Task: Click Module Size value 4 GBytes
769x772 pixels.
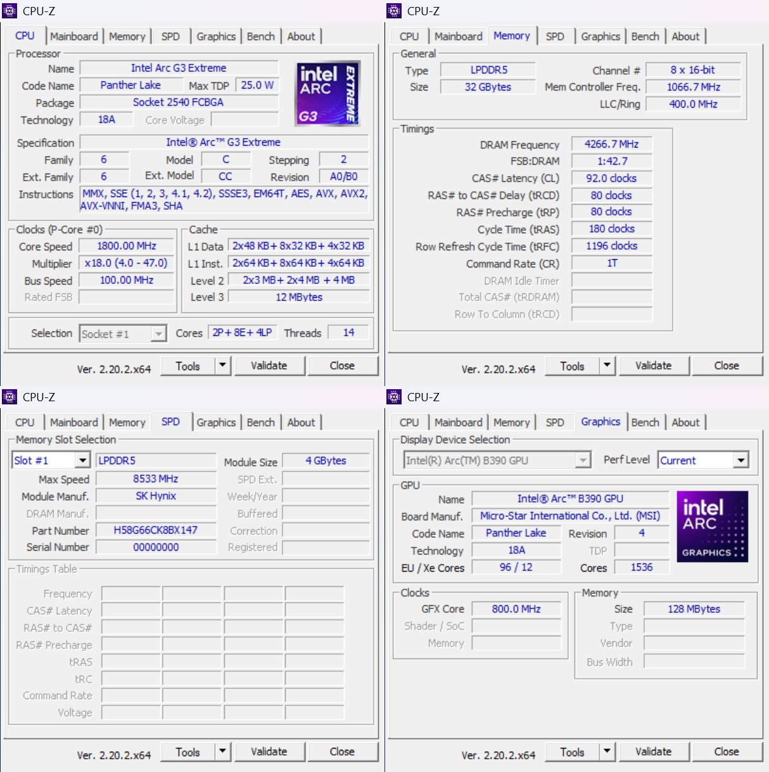Action: click(x=326, y=461)
